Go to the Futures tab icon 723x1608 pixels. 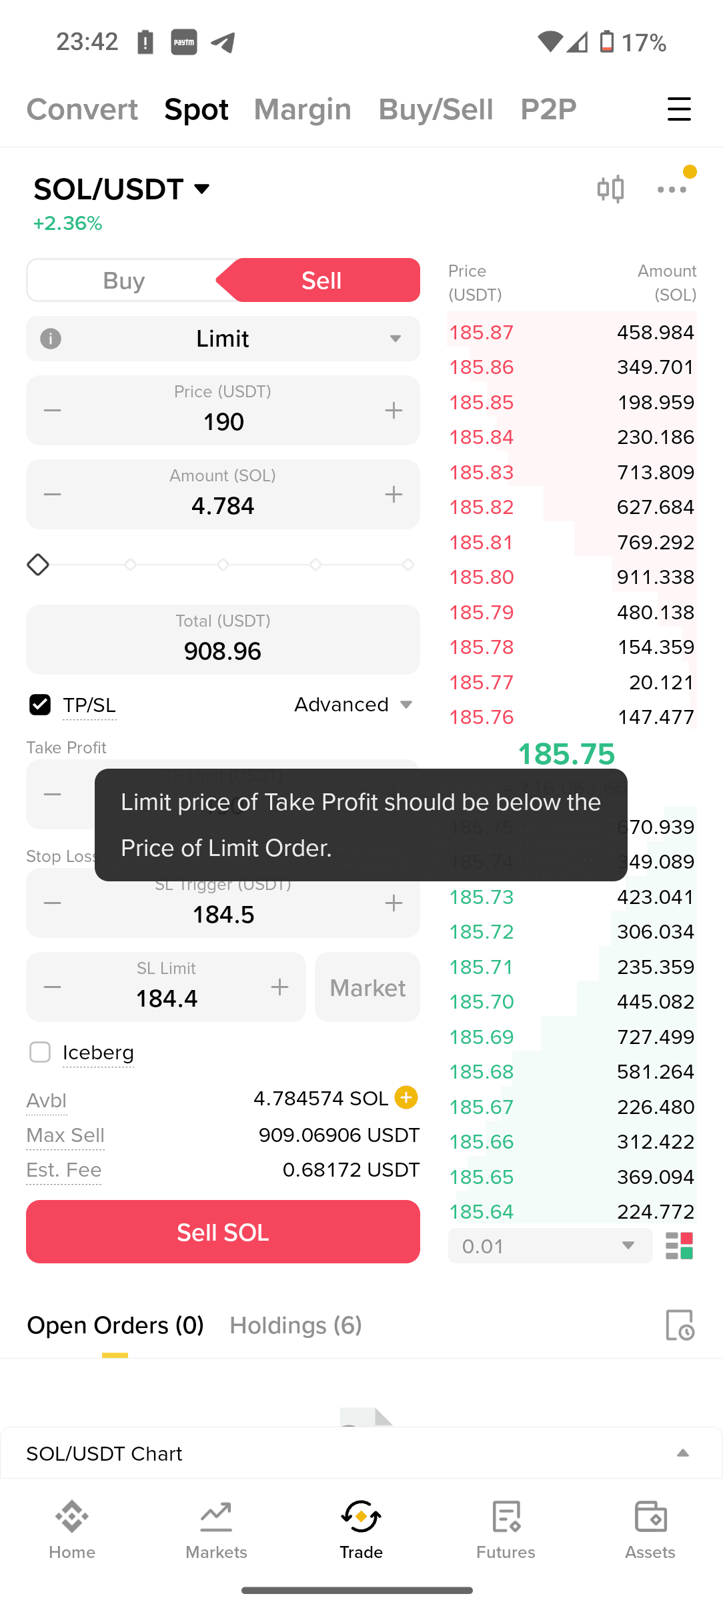[x=506, y=1530]
